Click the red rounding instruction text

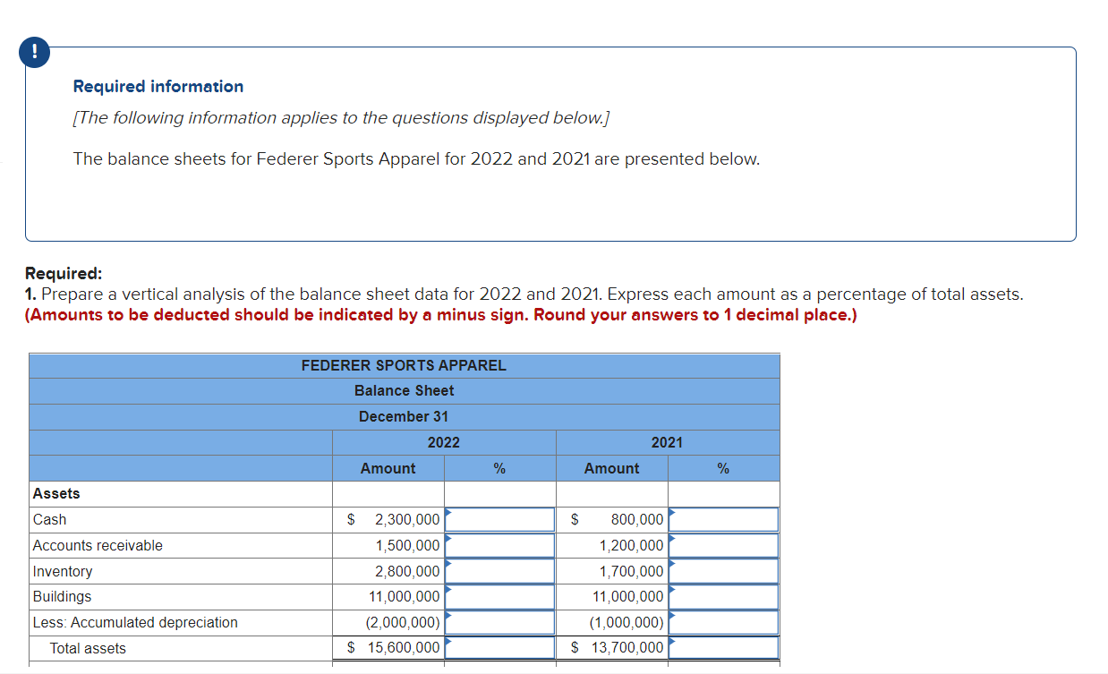[440, 315]
